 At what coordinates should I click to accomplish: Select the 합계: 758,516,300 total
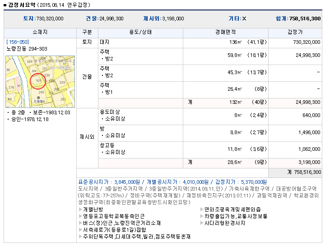coord(298,19)
